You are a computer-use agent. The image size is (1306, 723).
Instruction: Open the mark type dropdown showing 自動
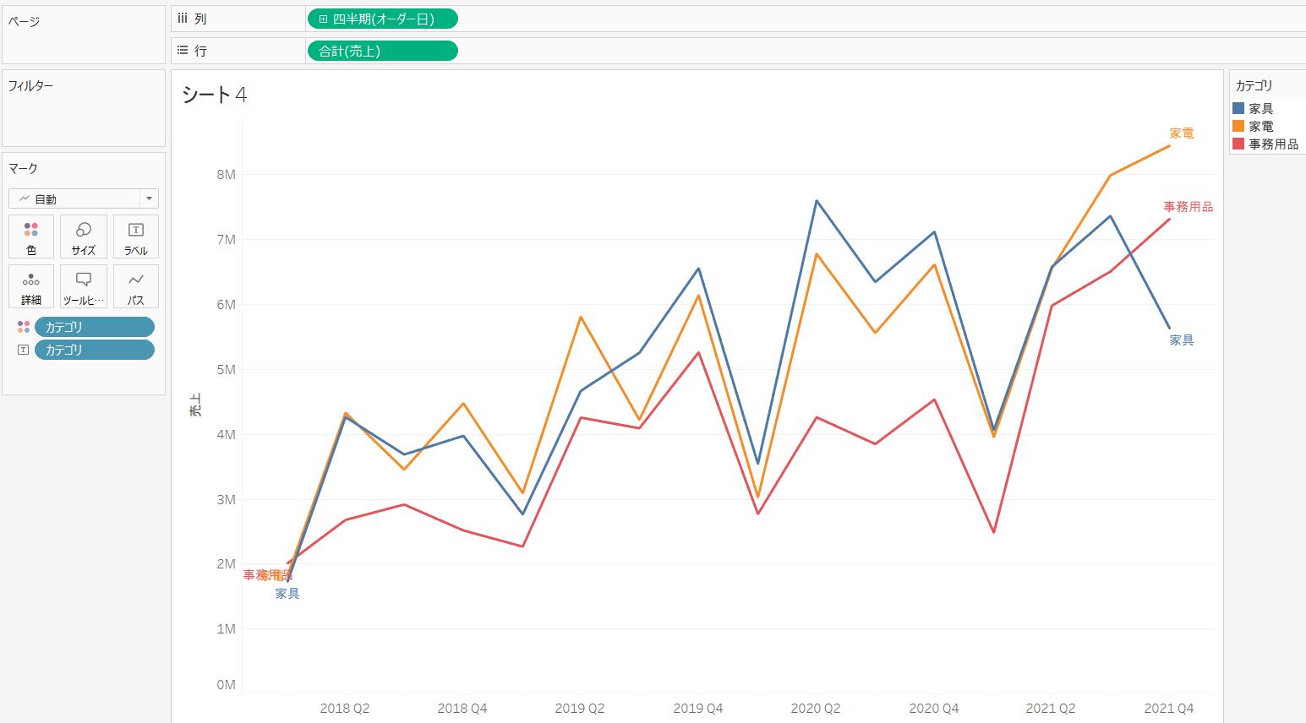tap(84, 198)
